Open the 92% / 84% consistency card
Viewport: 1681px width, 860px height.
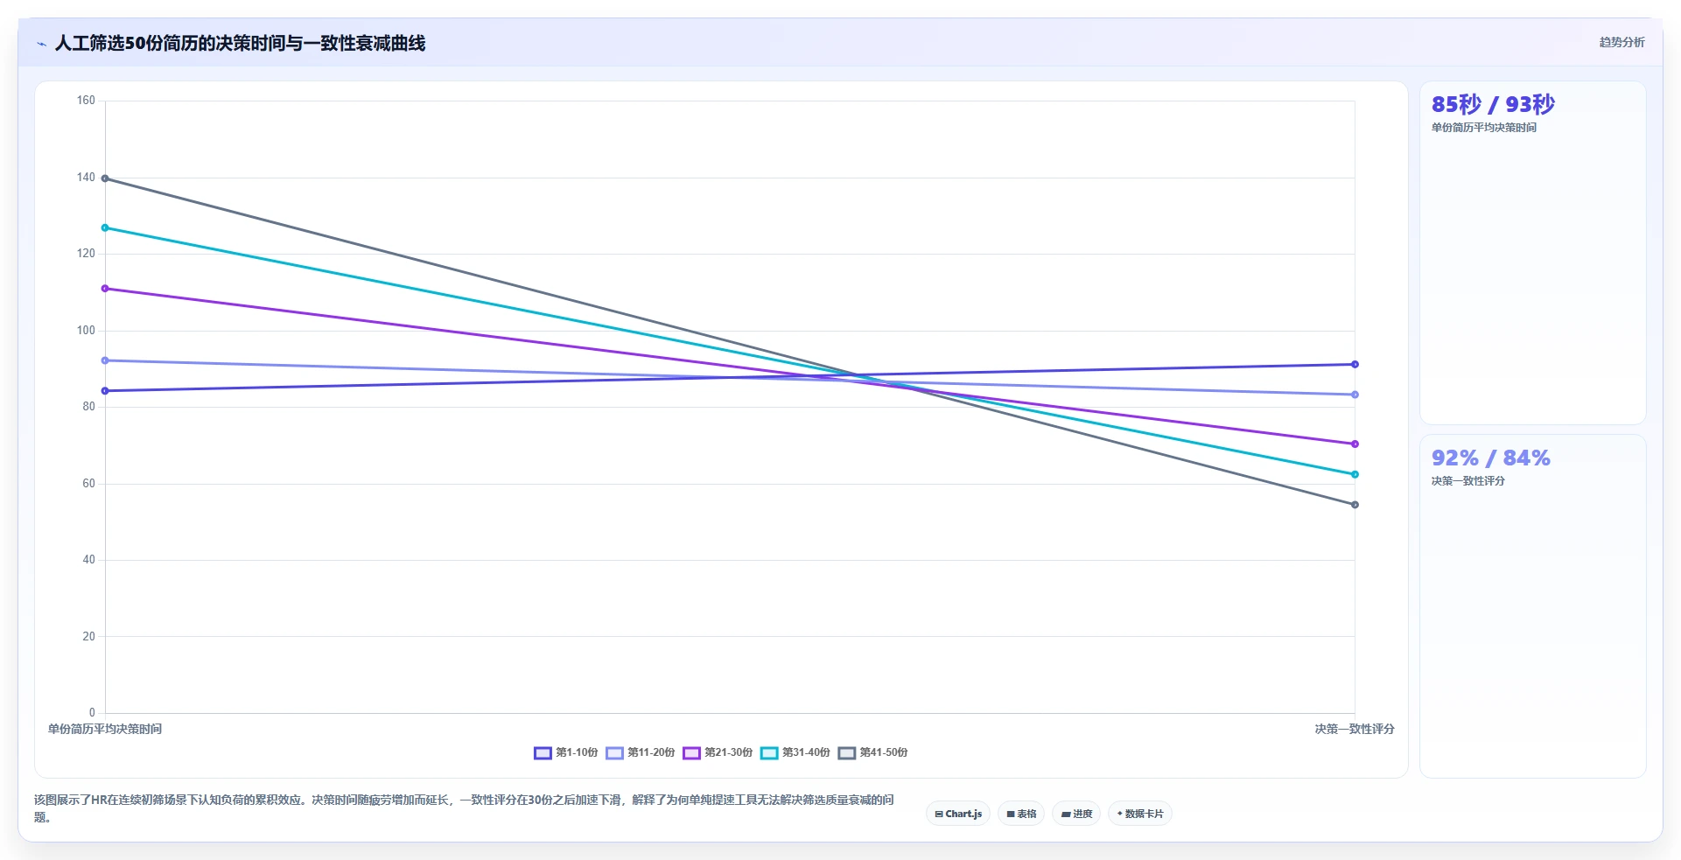[1532, 606]
